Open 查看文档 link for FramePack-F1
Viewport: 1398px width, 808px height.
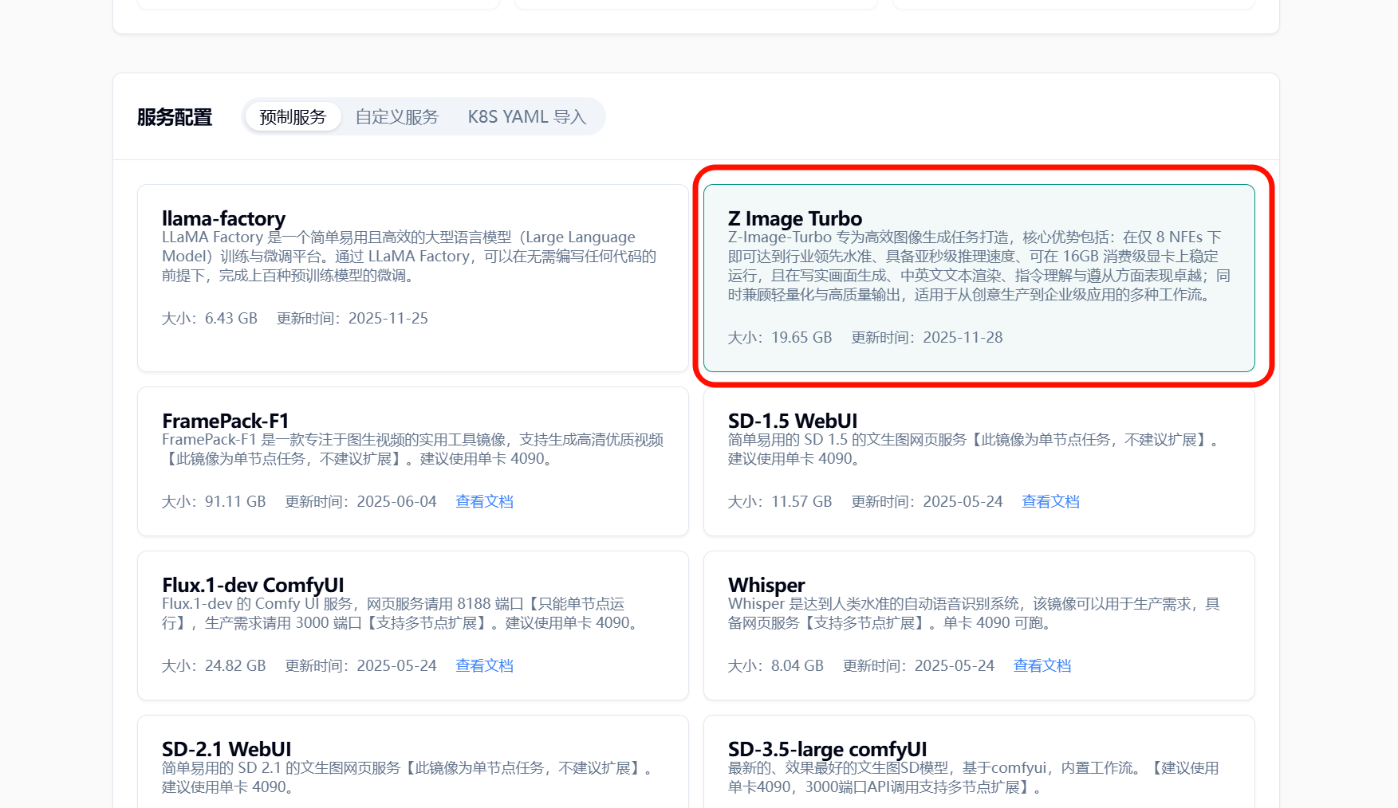(484, 502)
